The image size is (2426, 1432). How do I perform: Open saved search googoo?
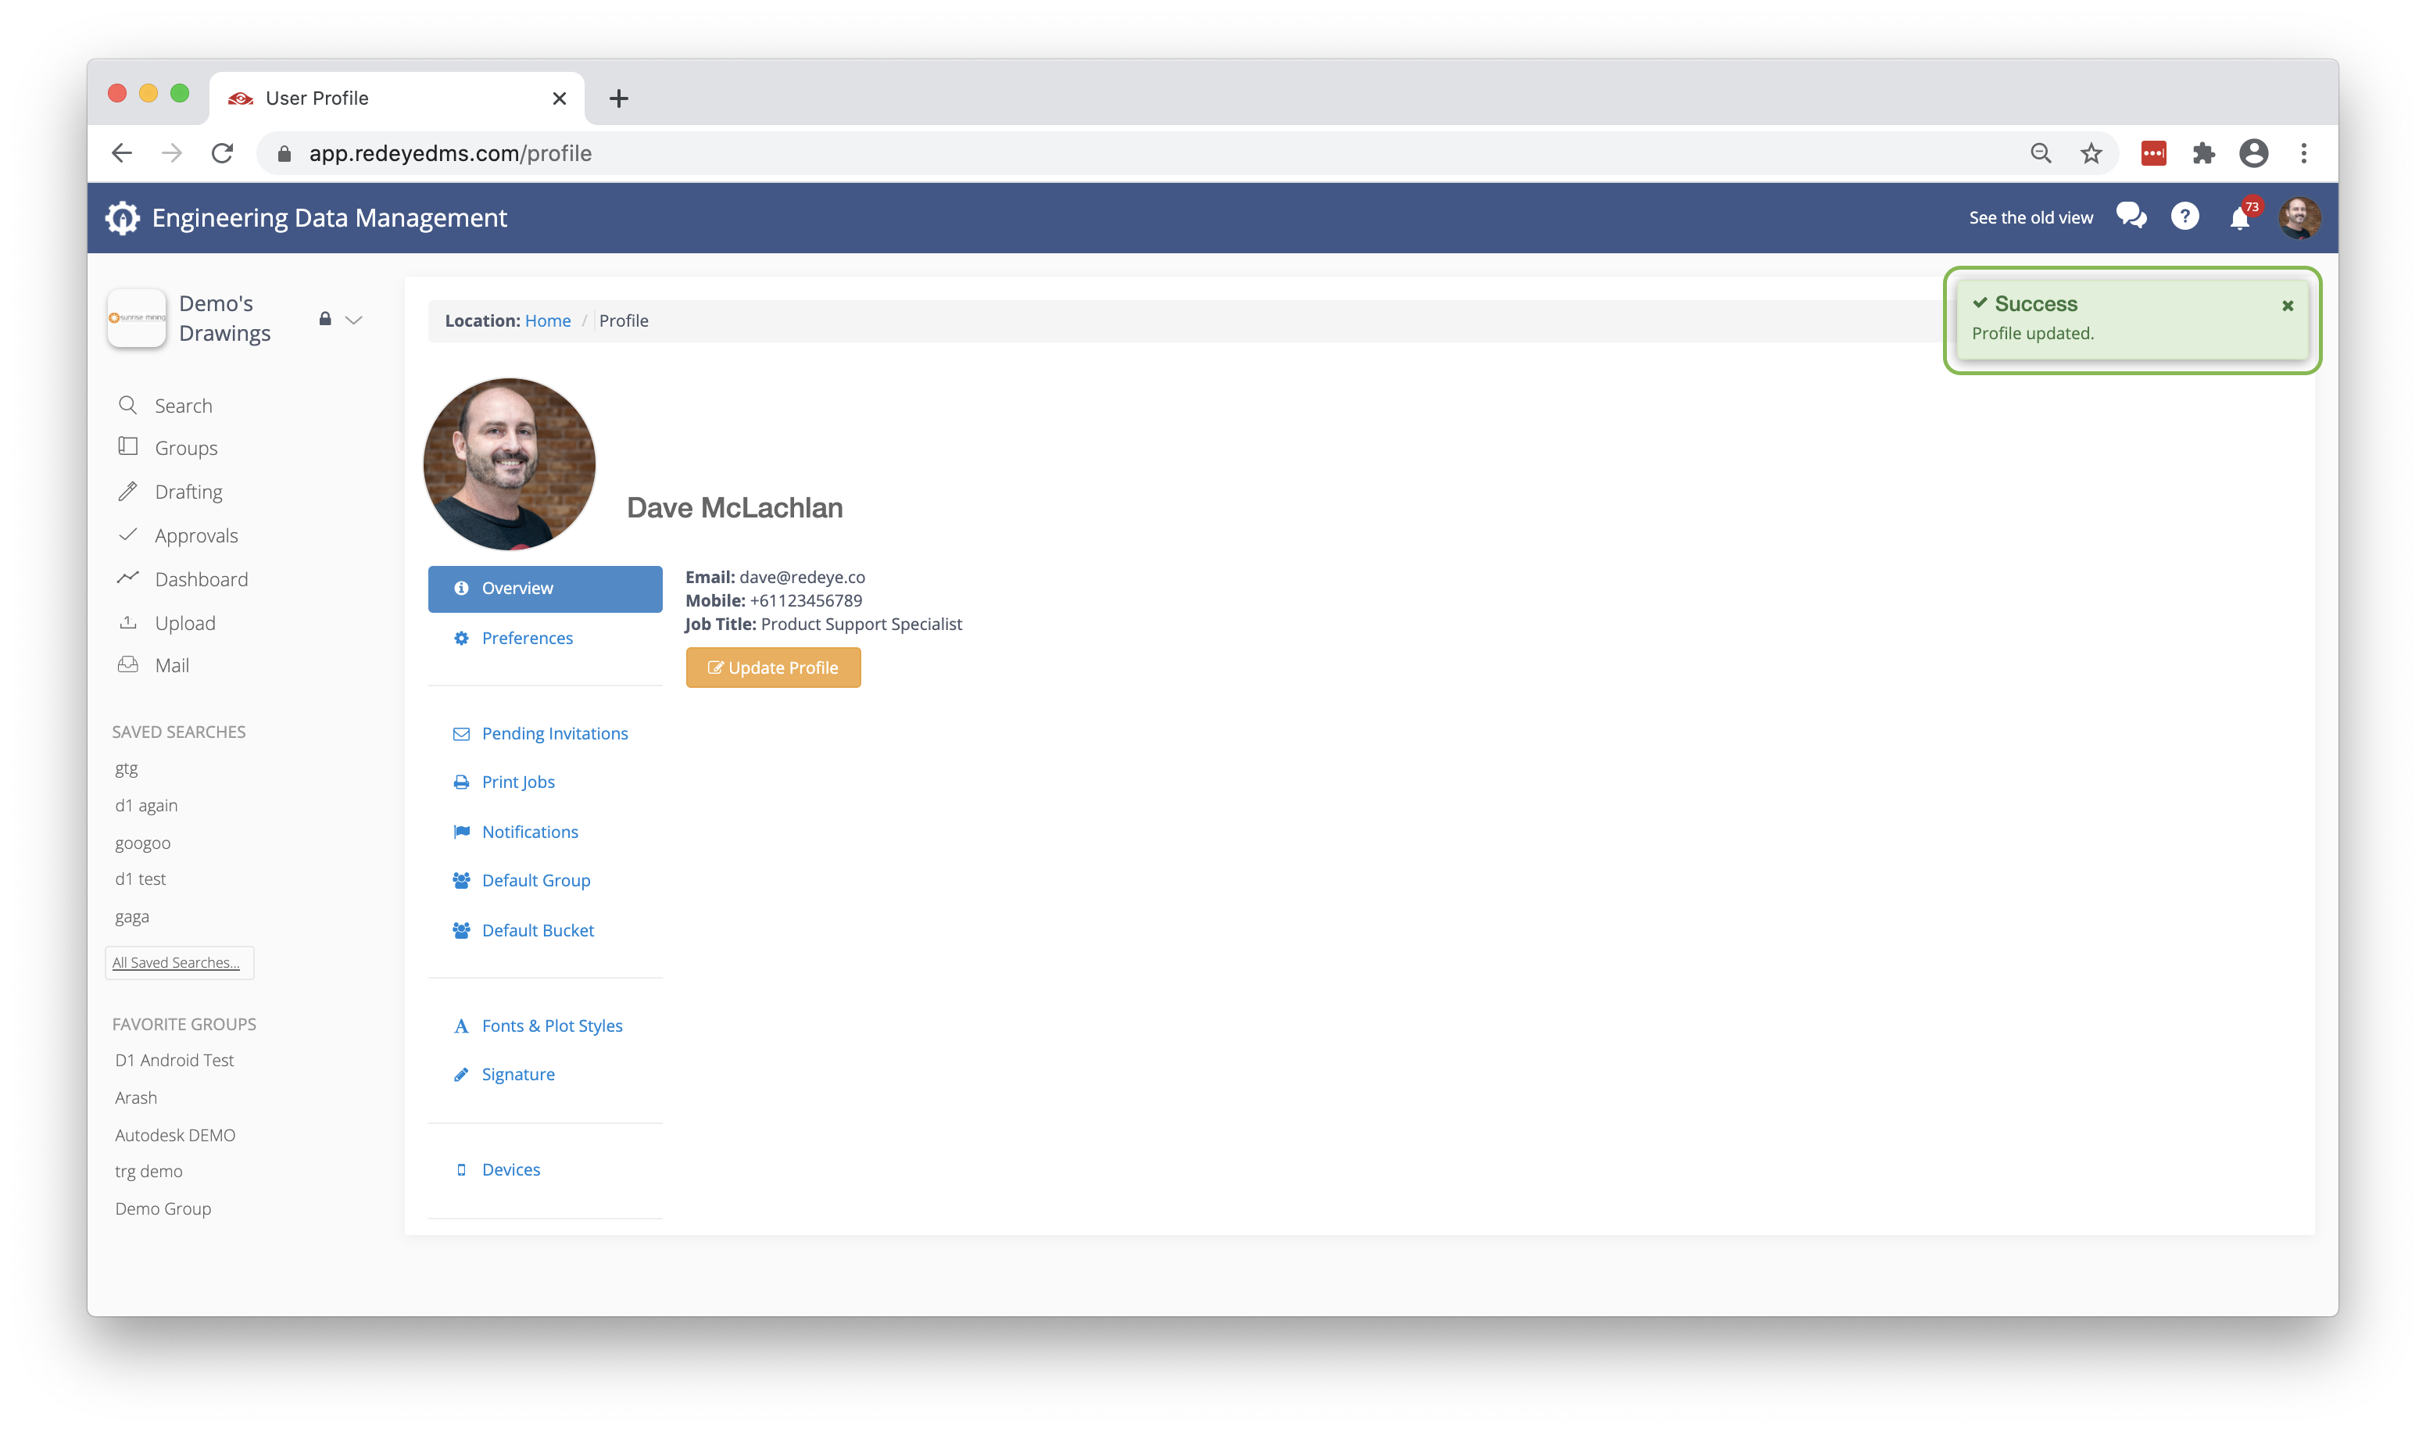pyautogui.click(x=141, y=843)
